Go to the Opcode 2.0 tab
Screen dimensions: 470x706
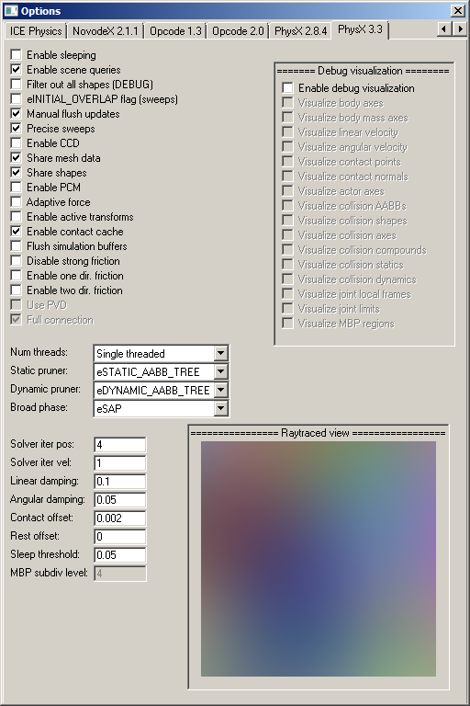[238, 31]
